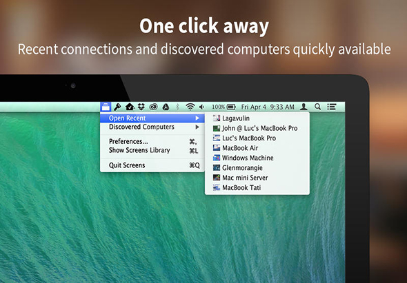Connect to MacBook Air
The height and width of the screenshot is (283, 407).
257,148
